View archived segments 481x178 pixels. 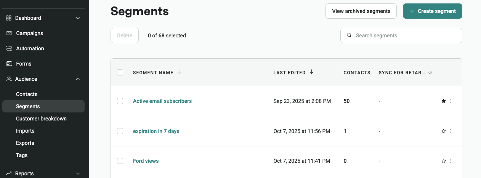pos(361,11)
